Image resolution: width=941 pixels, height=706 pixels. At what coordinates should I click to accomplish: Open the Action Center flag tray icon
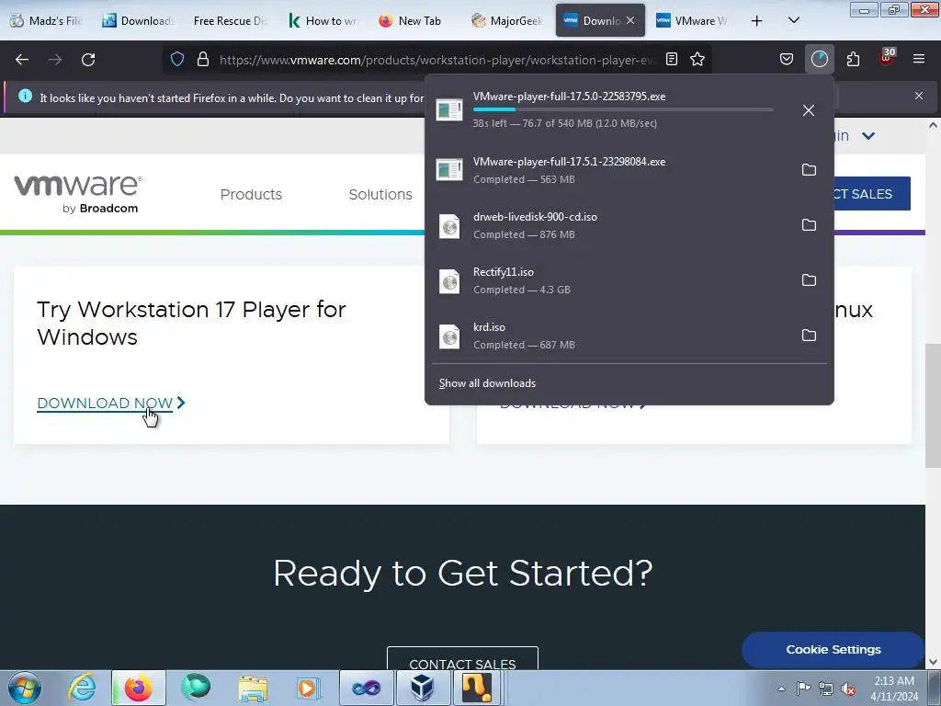coord(803,689)
